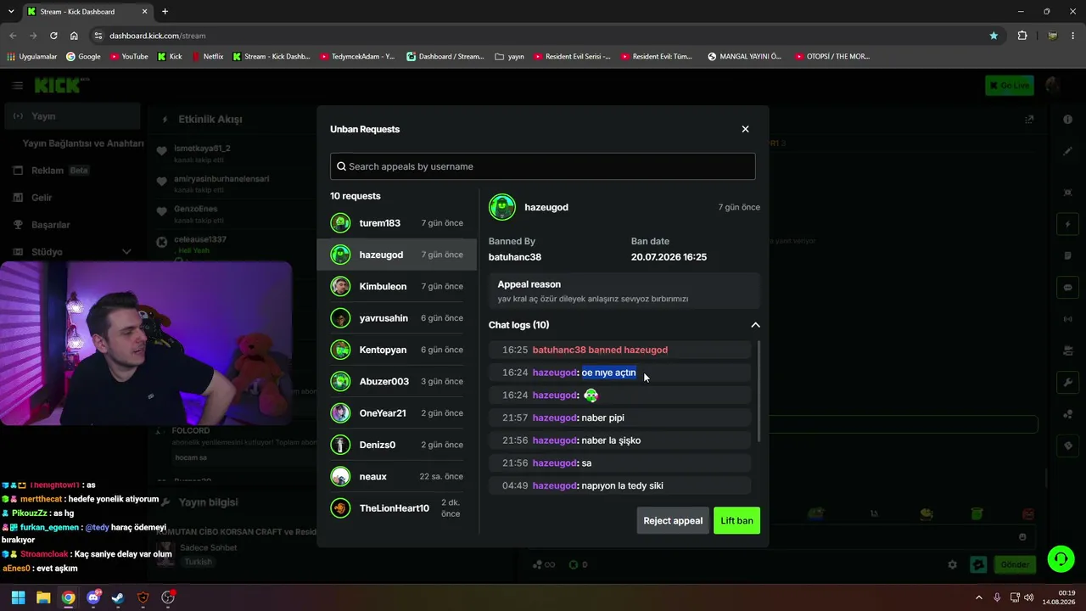Open Discord from taskbar
The height and width of the screenshot is (611, 1086).
click(93, 597)
